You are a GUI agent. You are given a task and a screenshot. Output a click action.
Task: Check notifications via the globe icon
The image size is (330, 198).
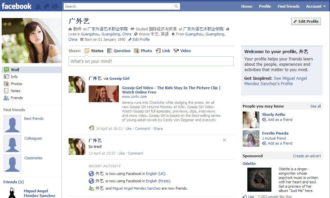(x=55, y=6)
